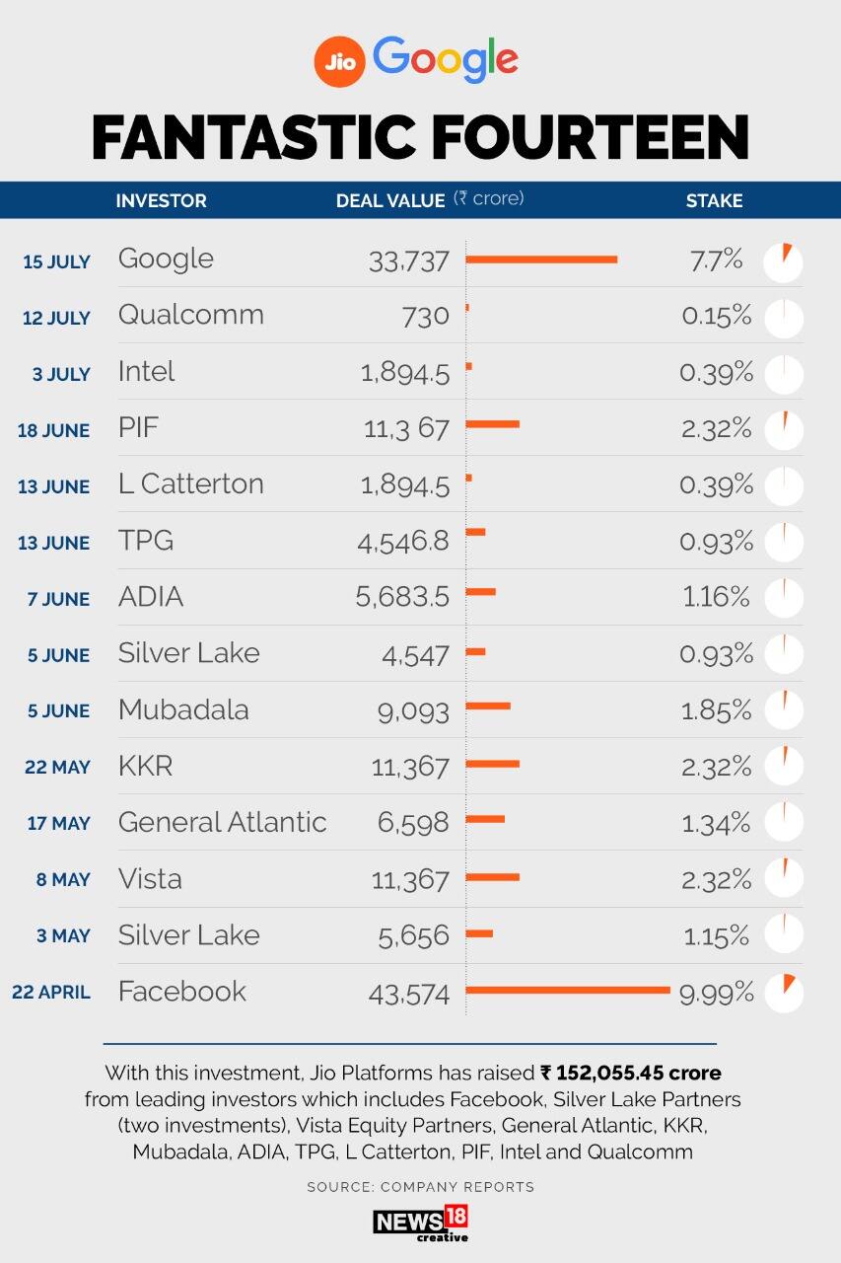
Task: Click the FANTASTIC FOURTEEN headline
Action: pyautogui.click(x=421, y=137)
